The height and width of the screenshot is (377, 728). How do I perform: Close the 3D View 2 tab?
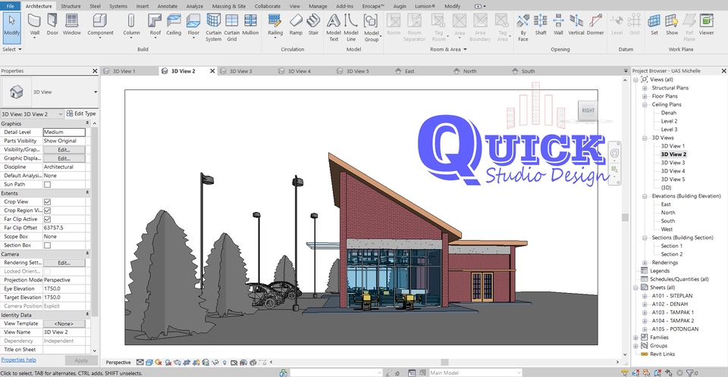[212, 71]
